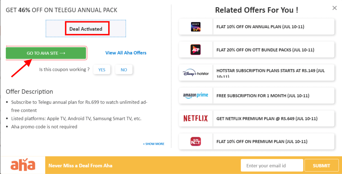Image resolution: width=342 pixels, height=174 pixels.
Task: Click the Disney+ Hotstar logo
Action: click(x=196, y=73)
